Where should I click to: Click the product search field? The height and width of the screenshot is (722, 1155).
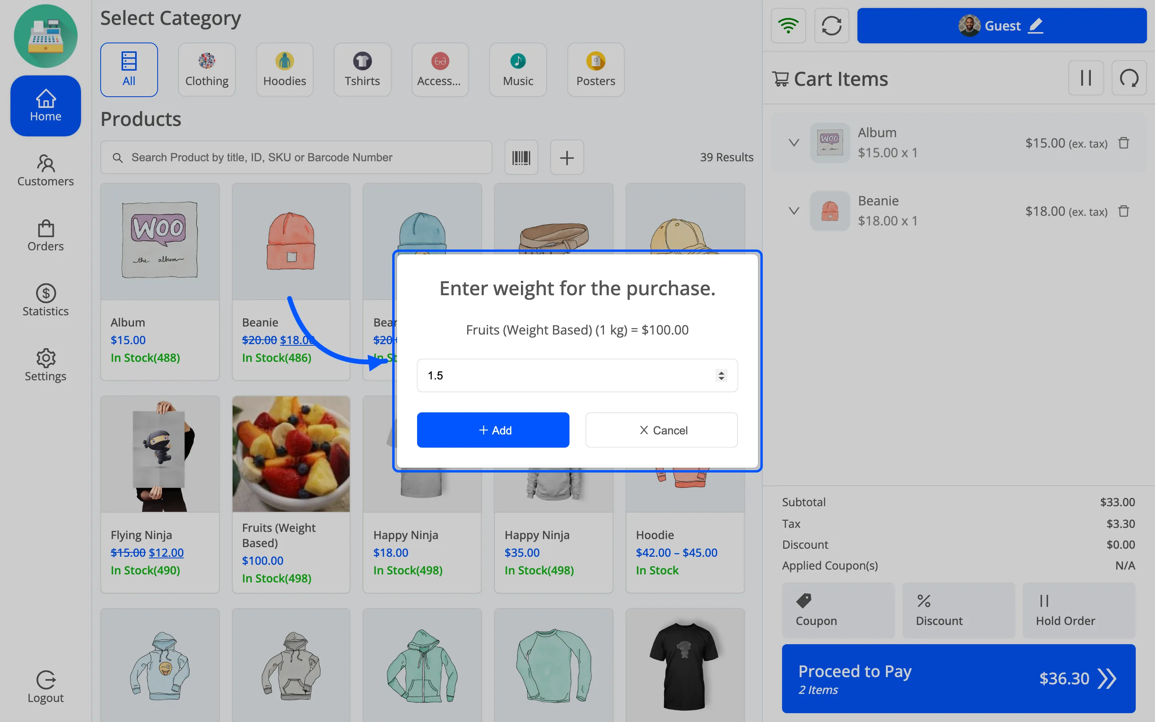click(x=296, y=157)
